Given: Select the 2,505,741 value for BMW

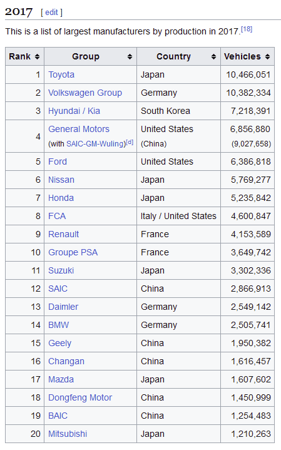Looking at the screenshot, I should click(250, 325).
